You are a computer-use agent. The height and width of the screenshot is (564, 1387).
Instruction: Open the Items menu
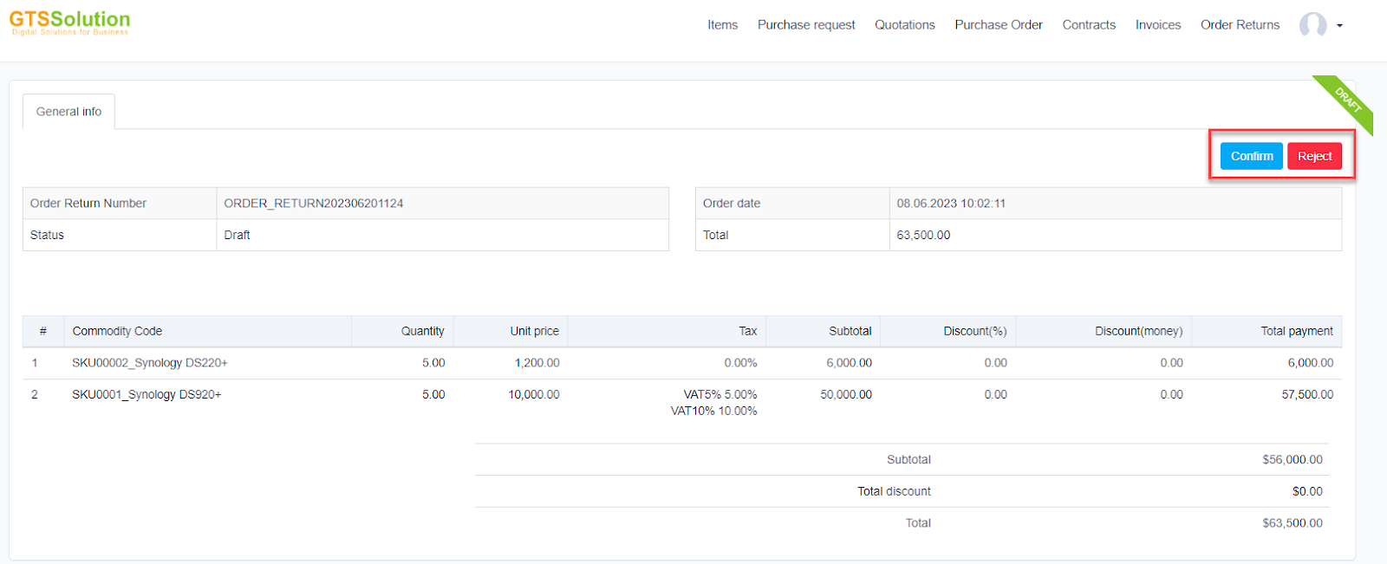click(x=722, y=25)
